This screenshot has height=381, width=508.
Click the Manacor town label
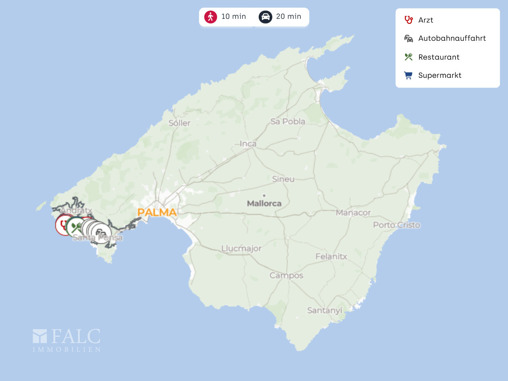pyautogui.click(x=353, y=213)
